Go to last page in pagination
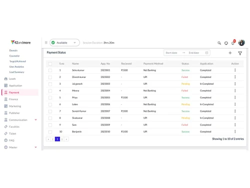The width and height of the screenshot is (250, 188). coord(66,139)
